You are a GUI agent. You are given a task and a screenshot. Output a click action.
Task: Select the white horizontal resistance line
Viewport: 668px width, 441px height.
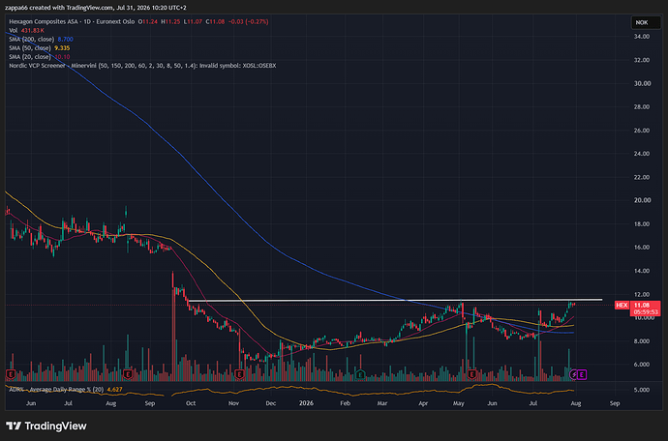pos(395,301)
